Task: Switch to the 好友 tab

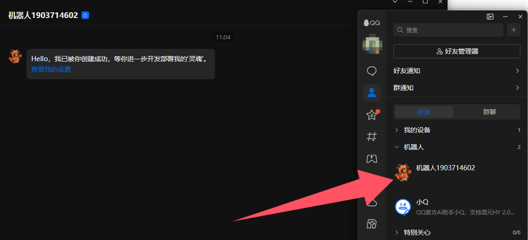Action: click(x=424, y=112)
